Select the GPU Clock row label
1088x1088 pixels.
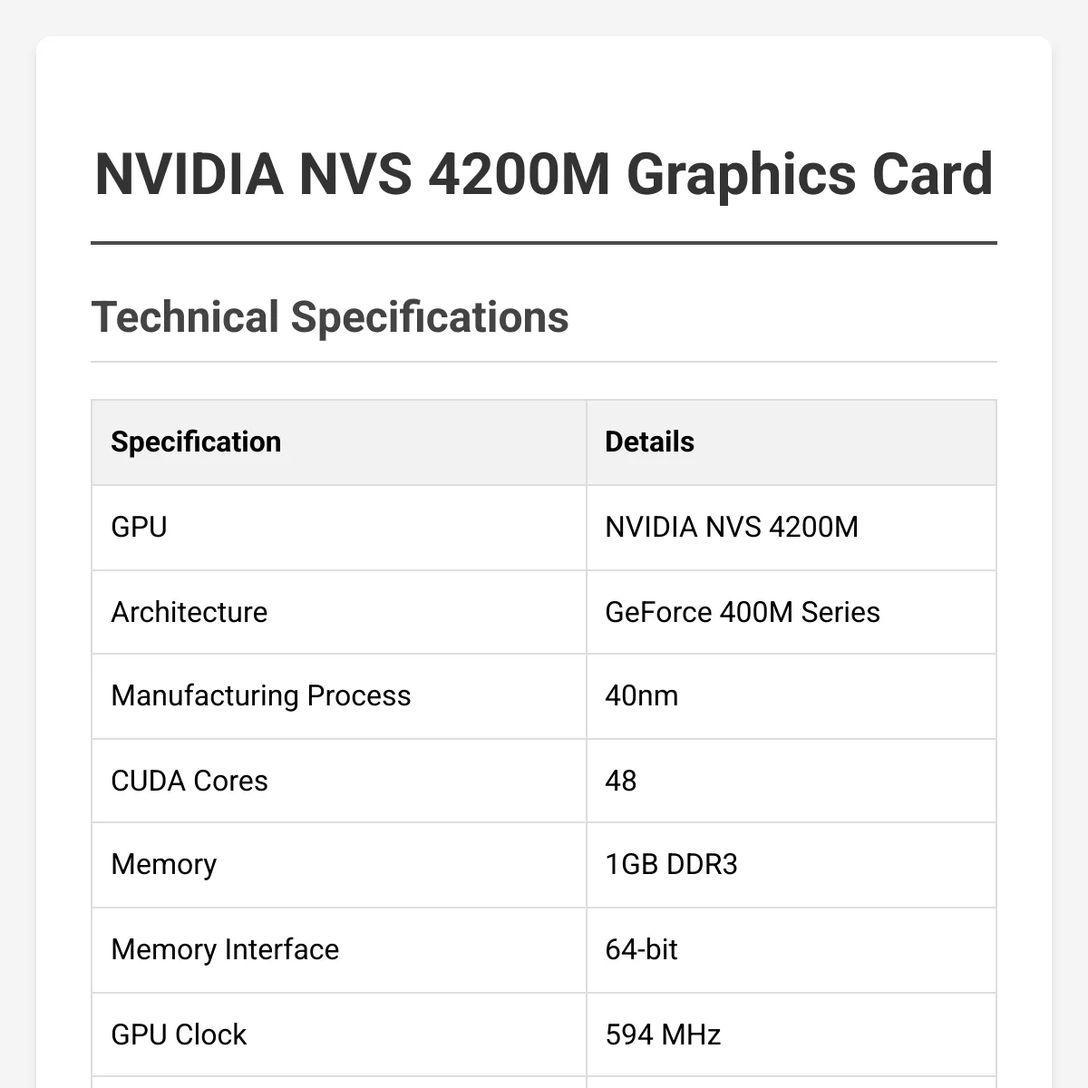tap(179, 1035)
